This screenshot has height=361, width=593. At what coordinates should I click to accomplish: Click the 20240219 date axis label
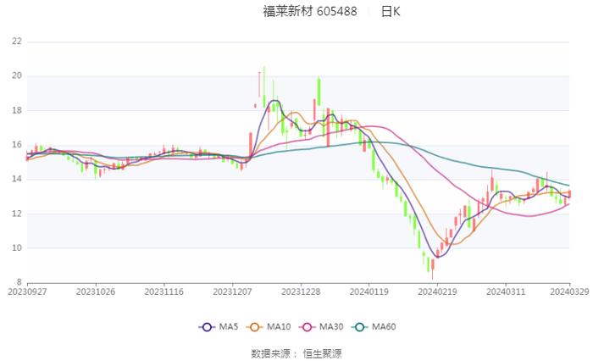click(436, 291)
